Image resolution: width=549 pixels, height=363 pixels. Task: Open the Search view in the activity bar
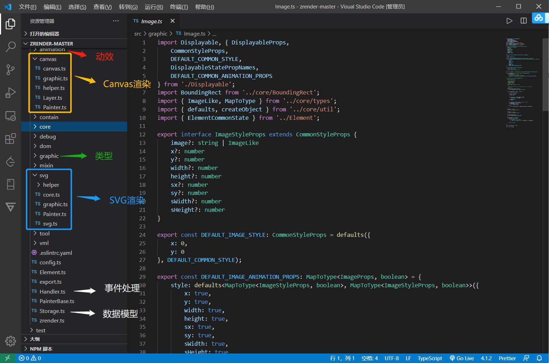click(11, 47)
